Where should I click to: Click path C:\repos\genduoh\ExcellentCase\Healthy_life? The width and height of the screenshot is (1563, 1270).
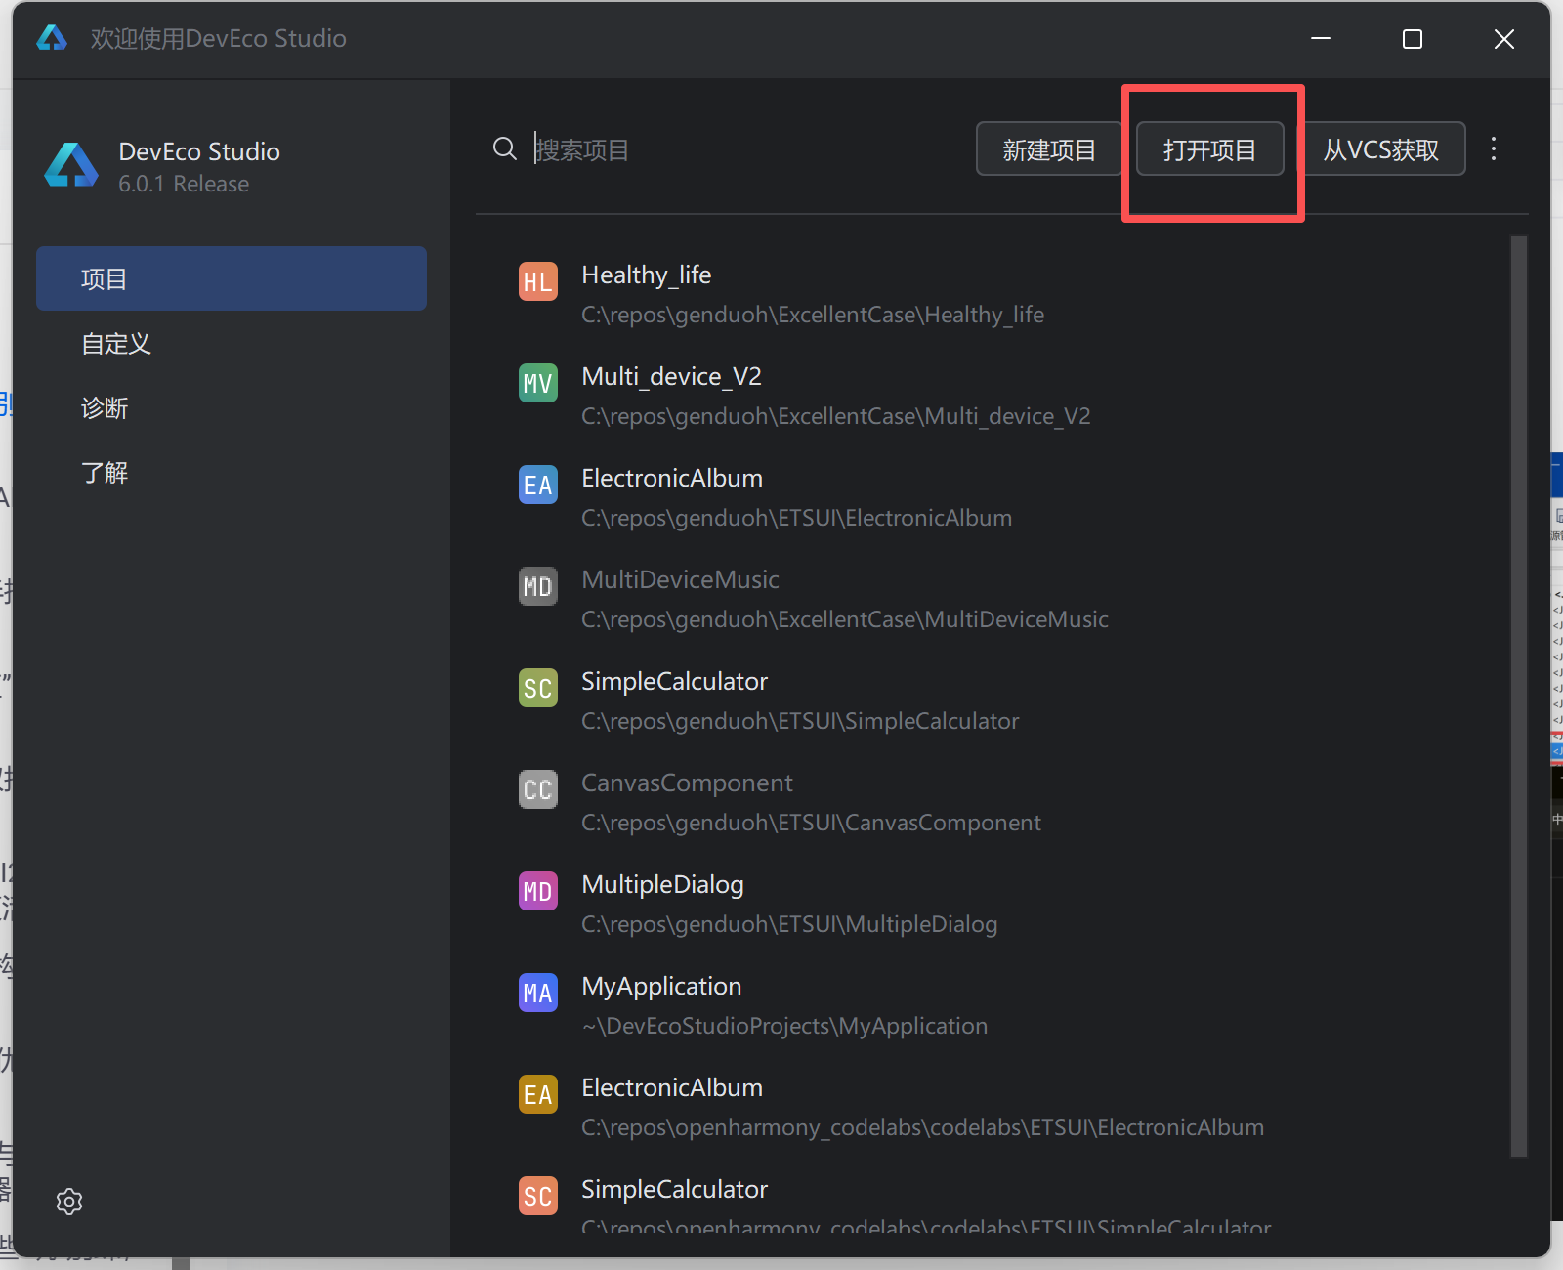[813, 315]
